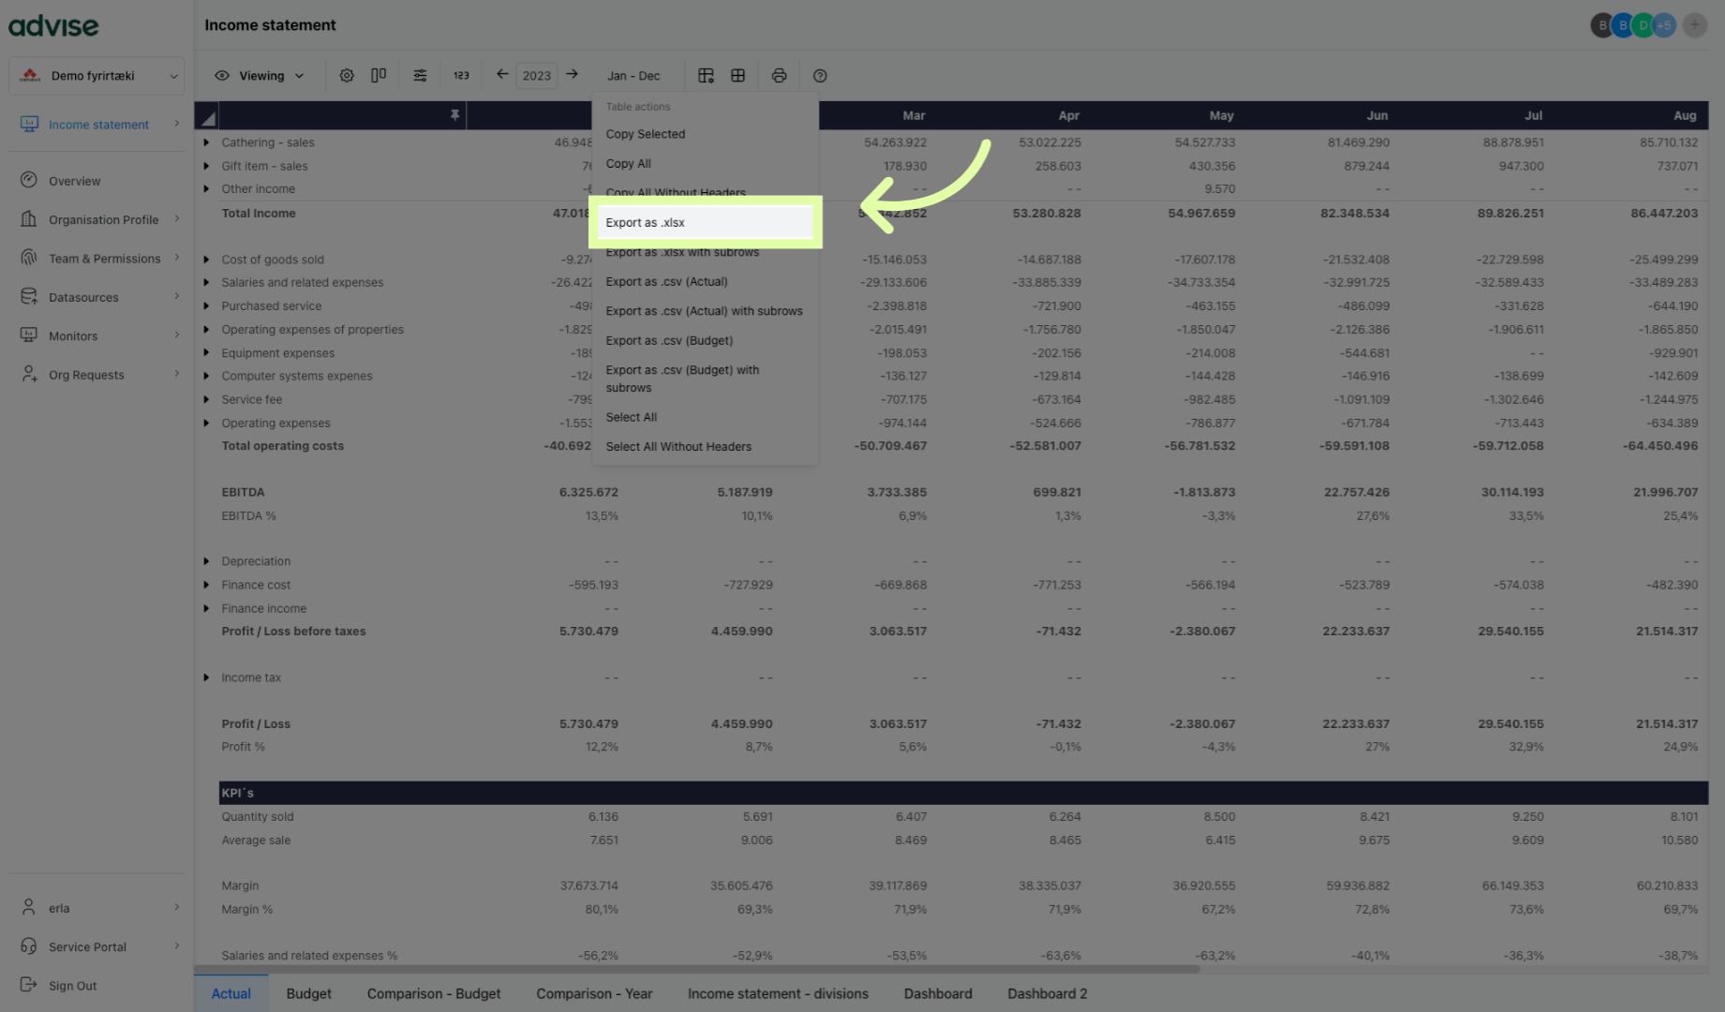Select Export as .csv (Budget) from the menu

[669, 340]
